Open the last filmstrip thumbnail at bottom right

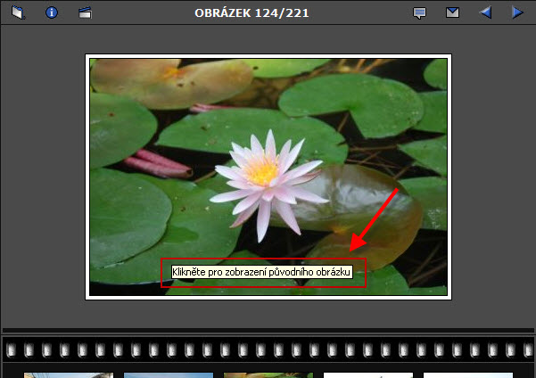click(x=468, y=375)
